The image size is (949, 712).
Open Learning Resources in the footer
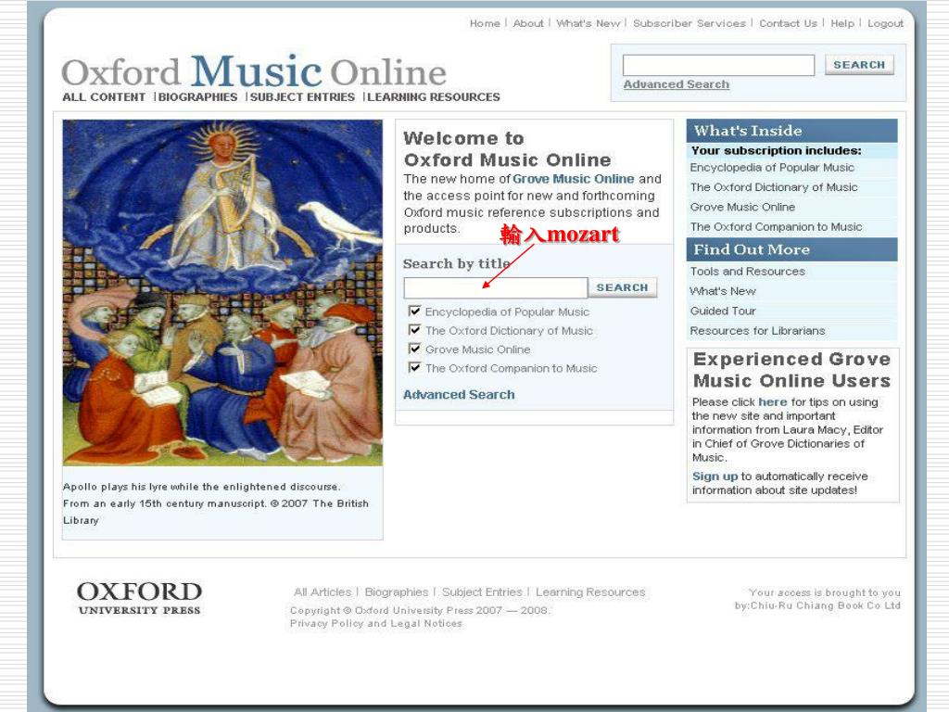[590, 592]
